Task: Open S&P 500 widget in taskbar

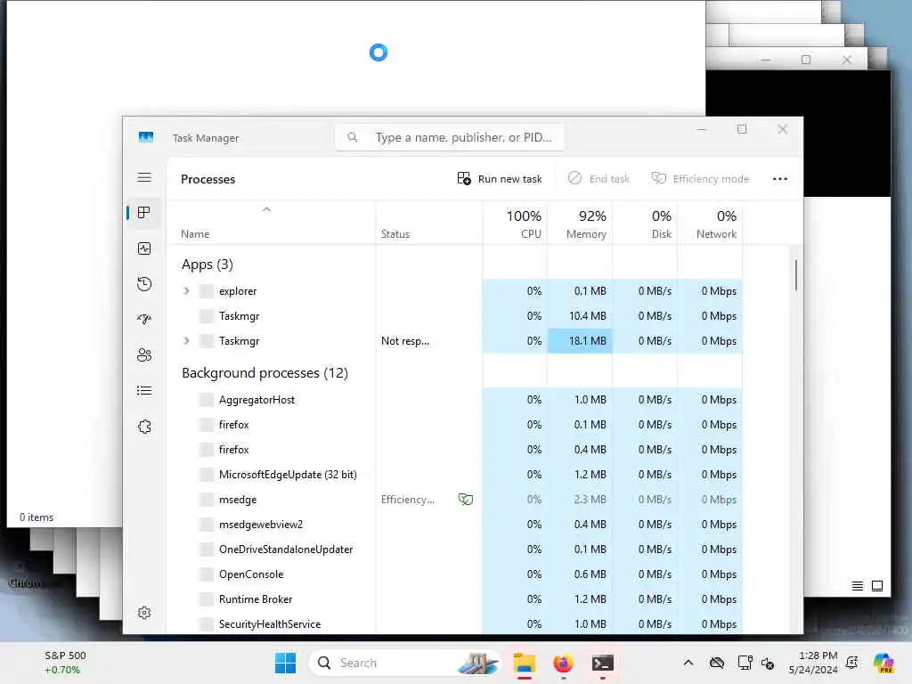Action: [x=64, y=663]
